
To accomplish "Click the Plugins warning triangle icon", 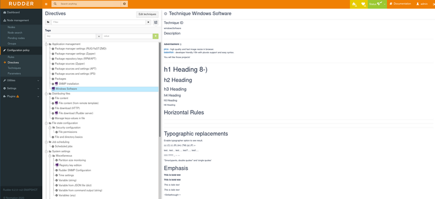I will [x=18, y=97].
